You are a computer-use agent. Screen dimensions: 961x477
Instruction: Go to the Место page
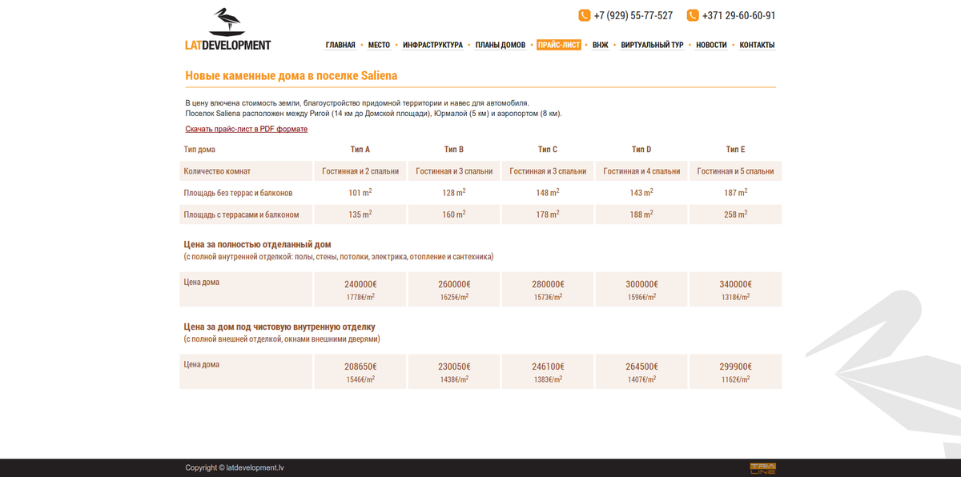coord(379,46)
